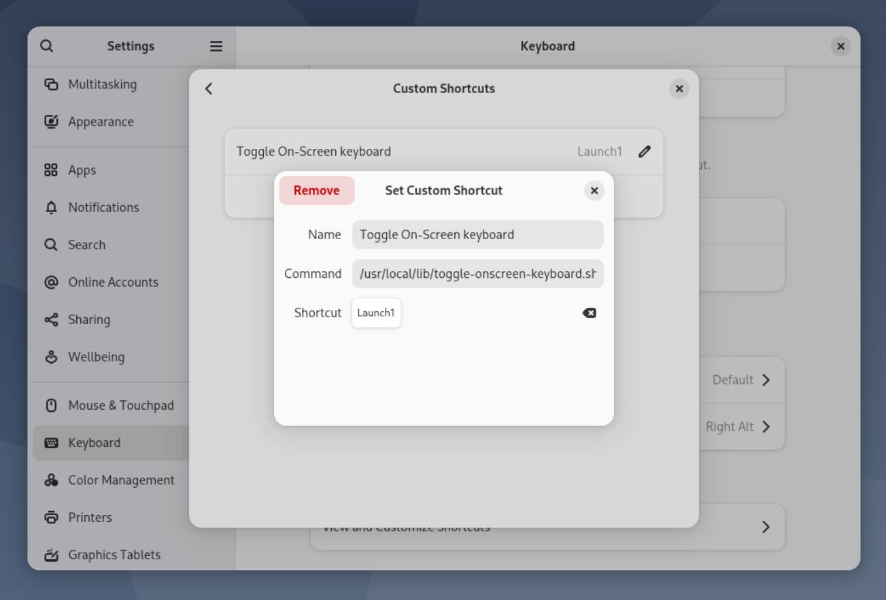886x600 pixels.
Task: Close the Set Custom Shortcut dialog
Action: (594, 191)
